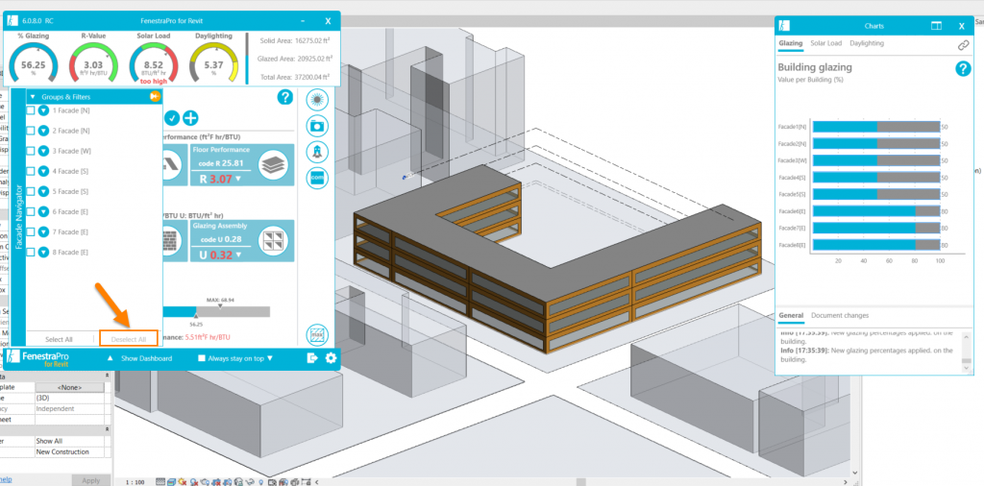Open the solar sun analysis icon
The height and width of the screenshot is (486, 984).
(x=317, y=99)
